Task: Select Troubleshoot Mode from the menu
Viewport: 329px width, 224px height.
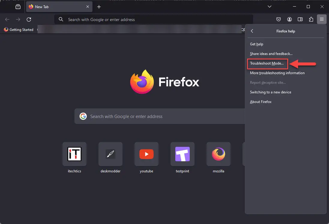Action: click(267, 63)
